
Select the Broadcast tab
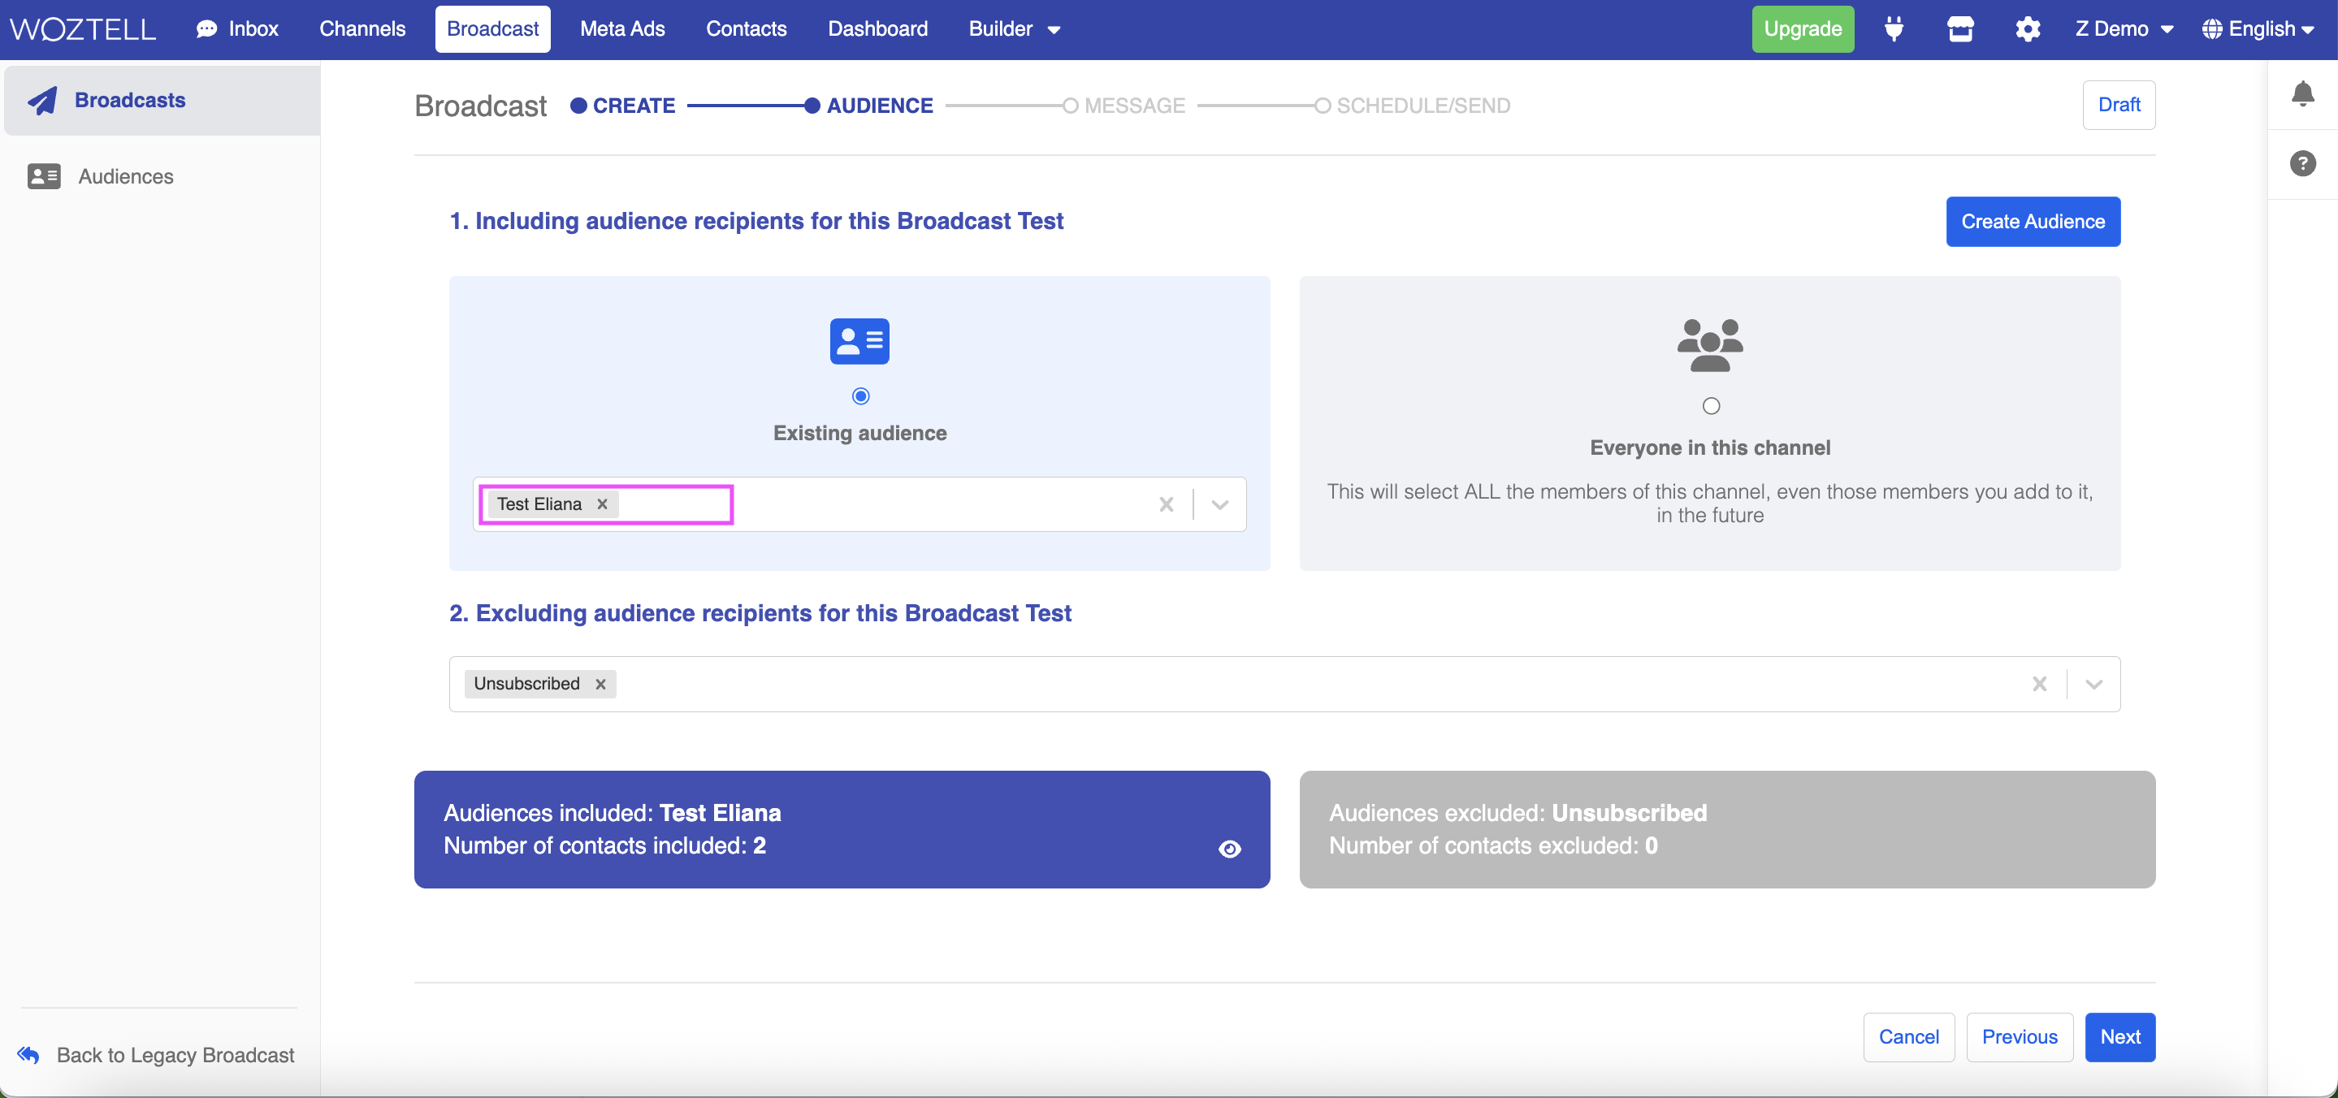tap(493, 29)
